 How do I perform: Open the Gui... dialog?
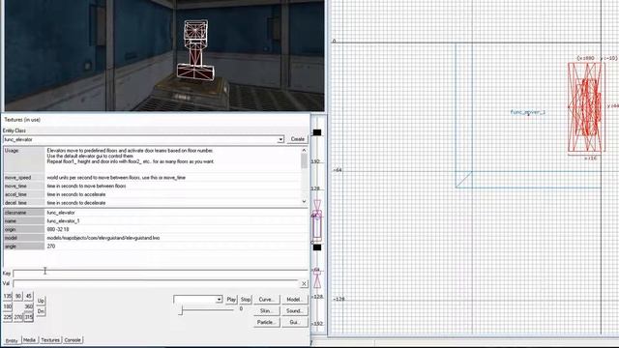click(294, 322)
